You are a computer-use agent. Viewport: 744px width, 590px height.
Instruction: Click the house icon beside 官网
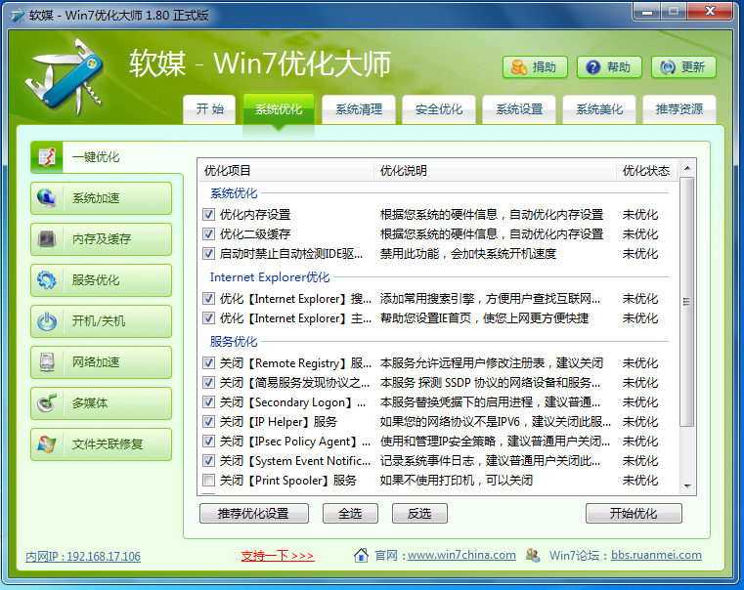[x=361, y=555]
